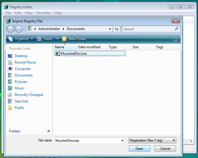Viewport: 198px width, 158px height.
Task: Click the Recent Places icon
Action: point(10,62)
